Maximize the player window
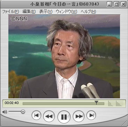128x127 pixels. click(x=116, y=5)
